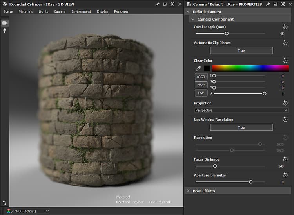Image resolution: width=294 pixels, height=215 pixels.
Task: Toggle Use Window Resolution True button
Action: (x=241, y=127)
